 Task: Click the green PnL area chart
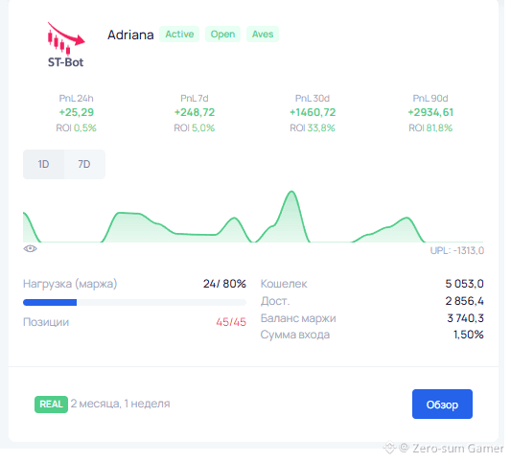253,217
